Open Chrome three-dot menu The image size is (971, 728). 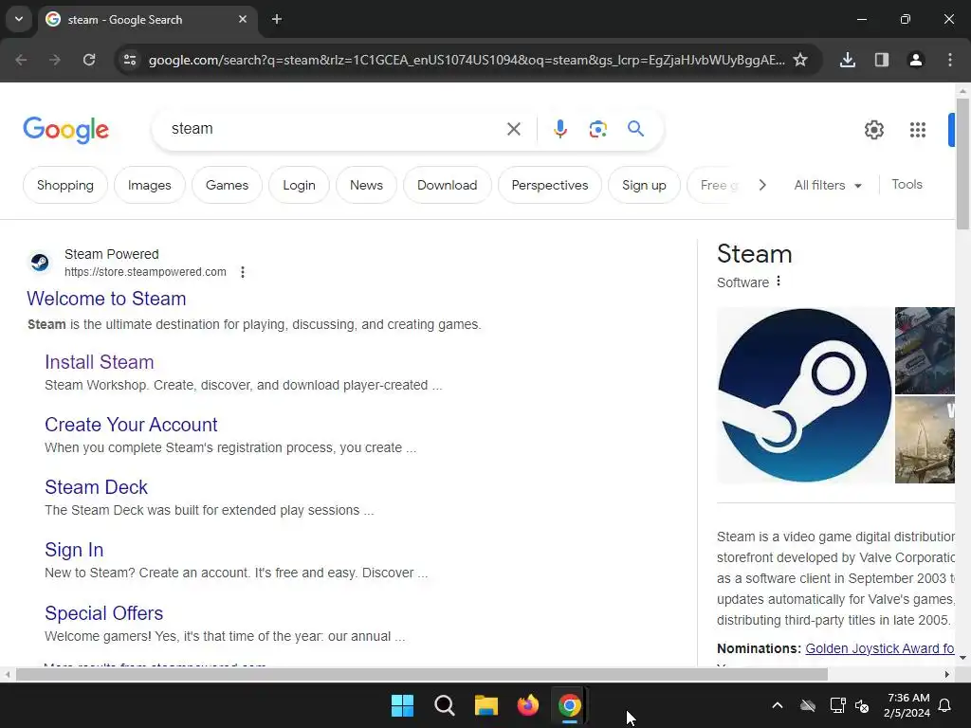[x=950, y=60]
